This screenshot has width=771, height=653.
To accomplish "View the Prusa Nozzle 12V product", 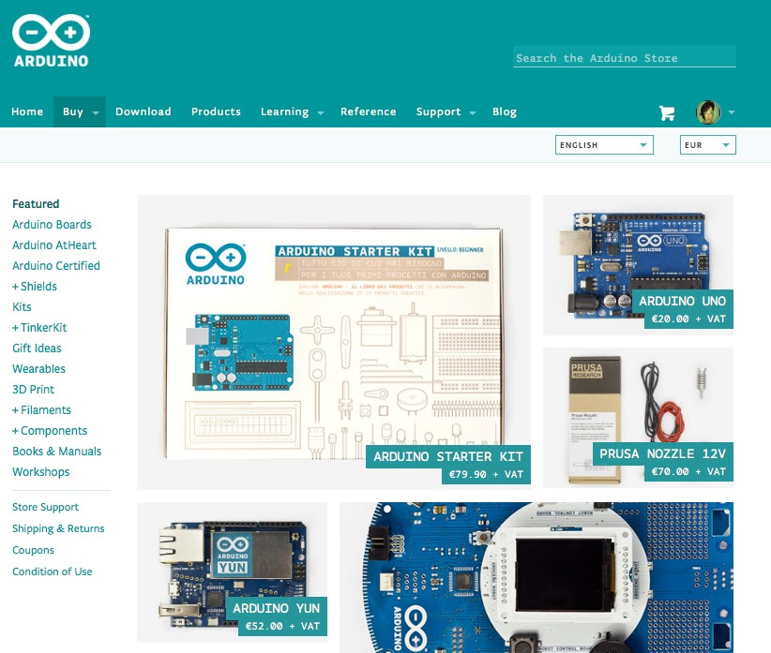I will pos(638,418).
